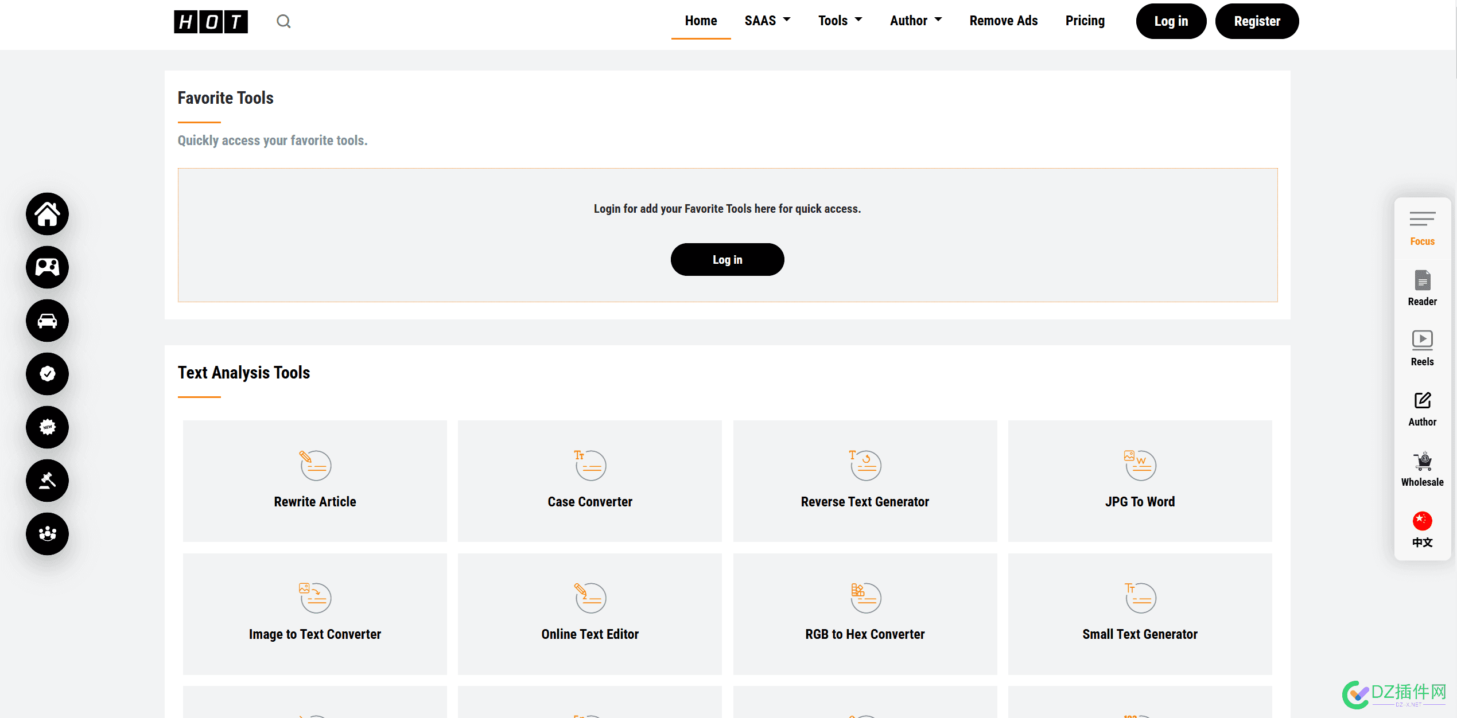1457x718 pixels.
Task: Open the Small Text Generator link
Action: pyautogui.click(x=1140, y=634)
